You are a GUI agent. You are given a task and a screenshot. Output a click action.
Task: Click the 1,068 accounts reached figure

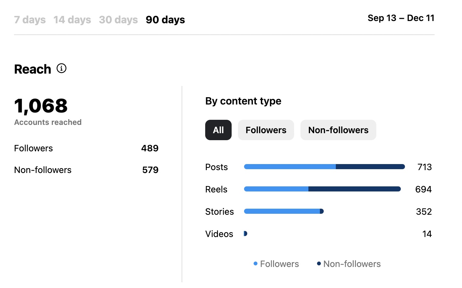(40, 106)
